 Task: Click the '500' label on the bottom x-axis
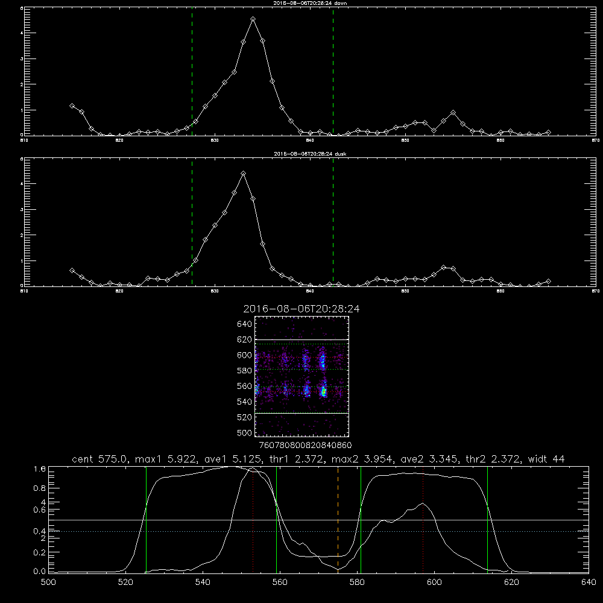point(48,582)
